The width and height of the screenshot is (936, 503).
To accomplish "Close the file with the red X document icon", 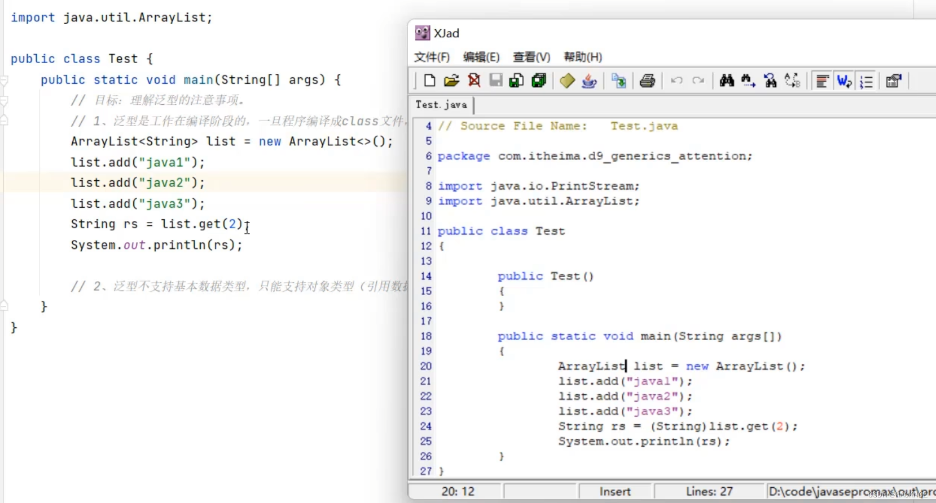I will (474, 81).
